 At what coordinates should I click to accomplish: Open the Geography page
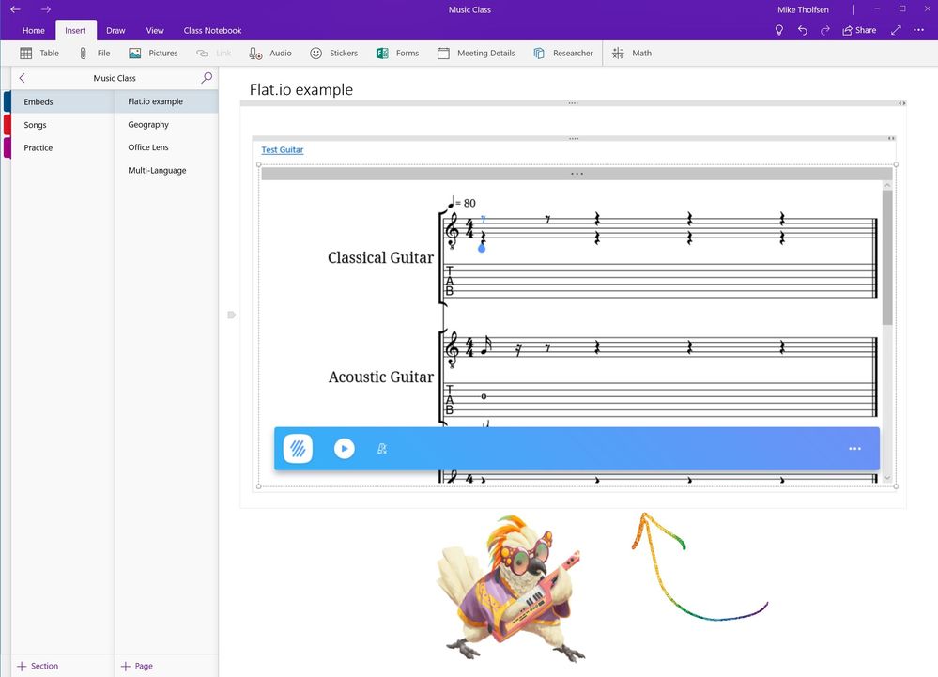coord(167,124)
